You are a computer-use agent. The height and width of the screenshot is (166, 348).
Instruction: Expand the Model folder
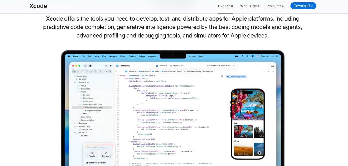pyautogui.click(x=77, y=85)
